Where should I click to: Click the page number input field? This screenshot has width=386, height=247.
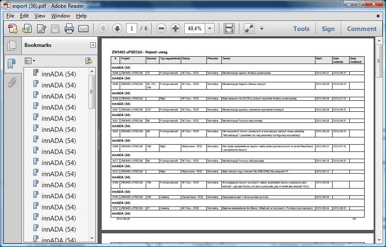point(132,29)
